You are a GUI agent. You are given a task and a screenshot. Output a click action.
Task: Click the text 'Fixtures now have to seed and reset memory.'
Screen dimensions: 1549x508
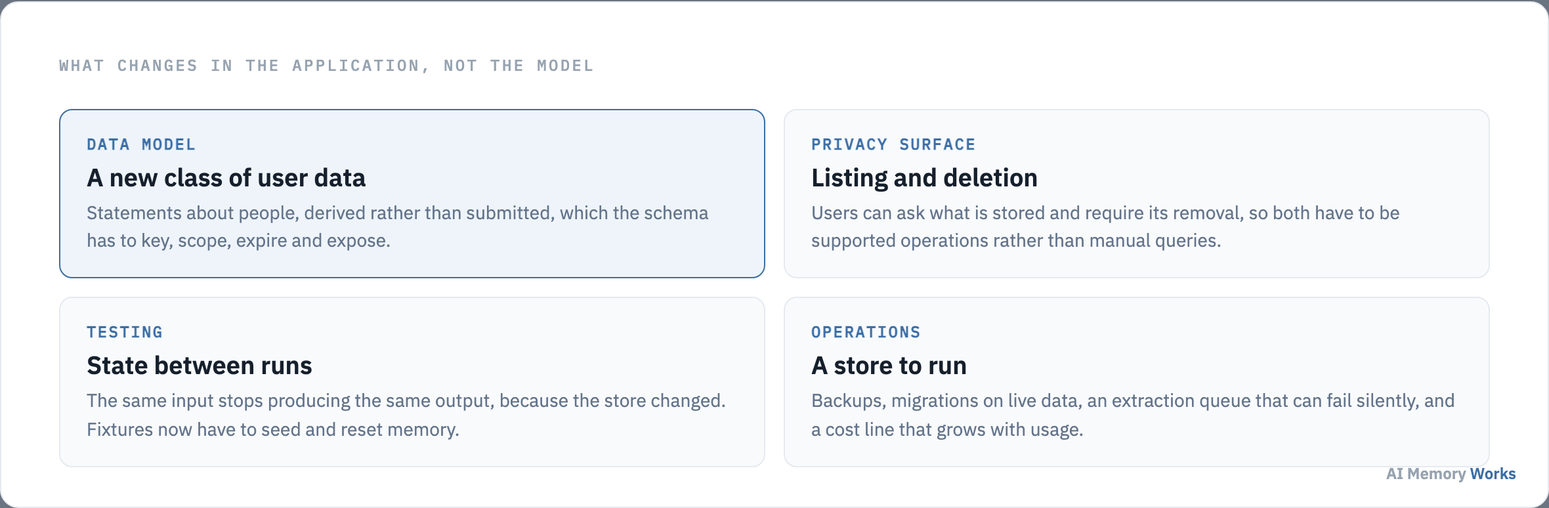pos(273,430)
